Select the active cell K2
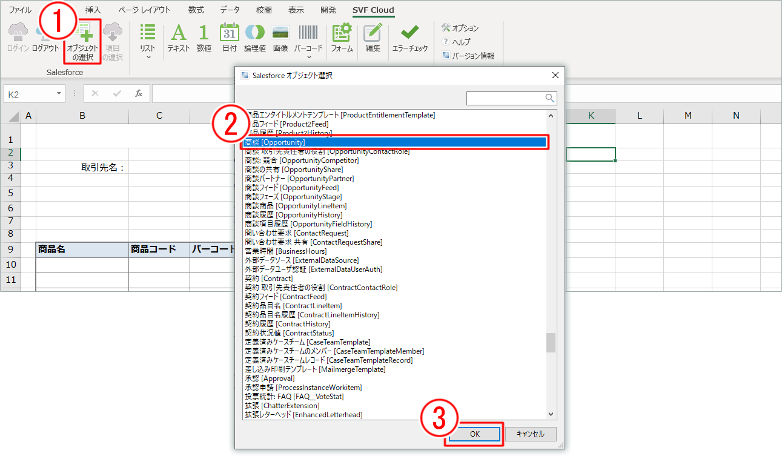782x456 pixels. coord(591,154)
